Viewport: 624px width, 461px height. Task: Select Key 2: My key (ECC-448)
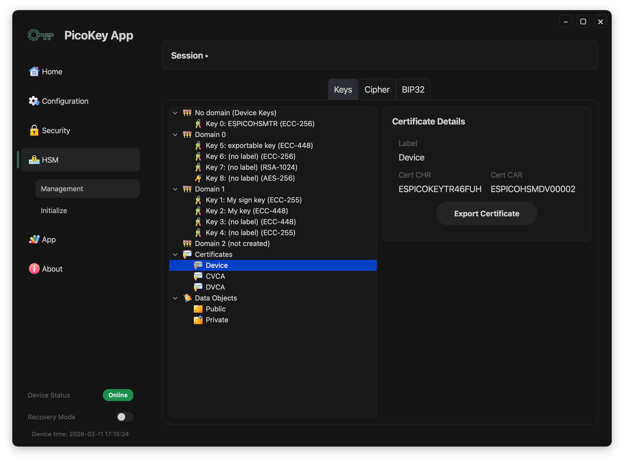click(x=246, y=211)
